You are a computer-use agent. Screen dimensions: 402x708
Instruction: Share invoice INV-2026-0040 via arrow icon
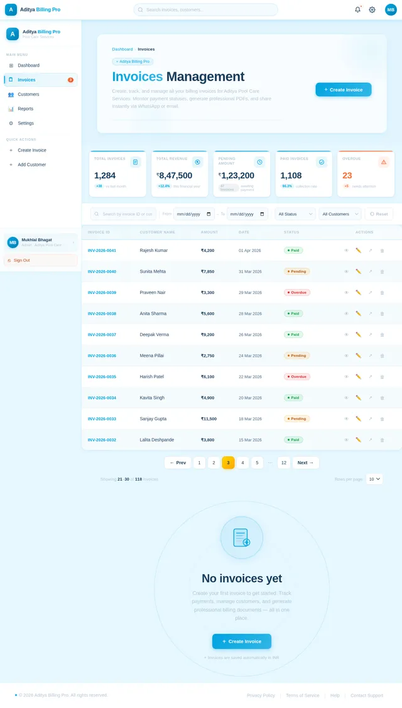tap(371, 271)
